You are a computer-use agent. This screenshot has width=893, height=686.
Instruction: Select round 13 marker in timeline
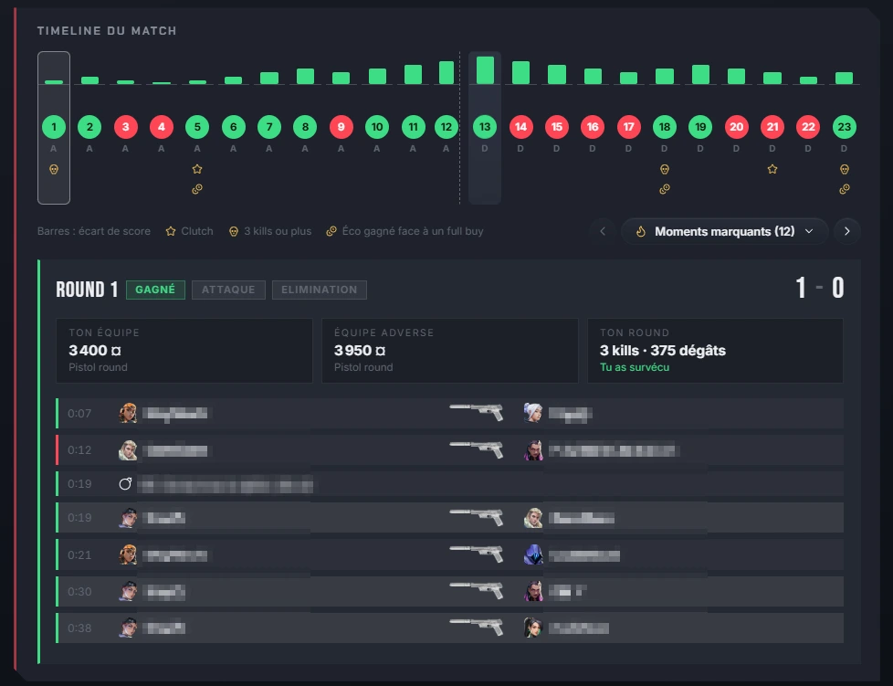(x=485, y=126)
